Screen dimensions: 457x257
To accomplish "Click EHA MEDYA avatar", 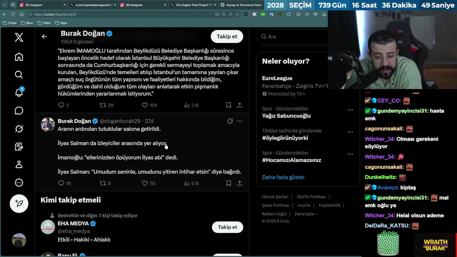I will coord(48,227).
